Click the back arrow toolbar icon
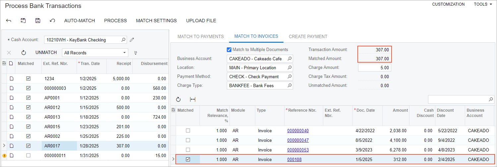The image size is (497, 167). (9, 21)
